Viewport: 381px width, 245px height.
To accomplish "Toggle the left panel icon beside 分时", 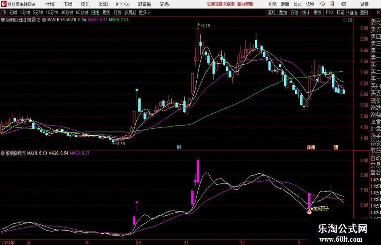I will tap(4, 12).
